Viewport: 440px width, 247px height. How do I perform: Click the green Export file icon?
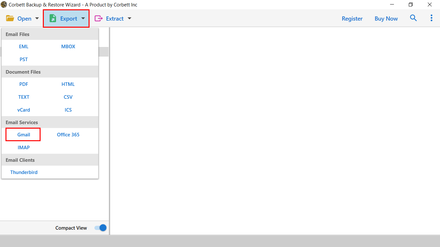(53, 18)
